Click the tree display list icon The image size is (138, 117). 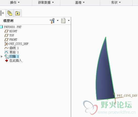pyautogui.click(x=63, y=21)
